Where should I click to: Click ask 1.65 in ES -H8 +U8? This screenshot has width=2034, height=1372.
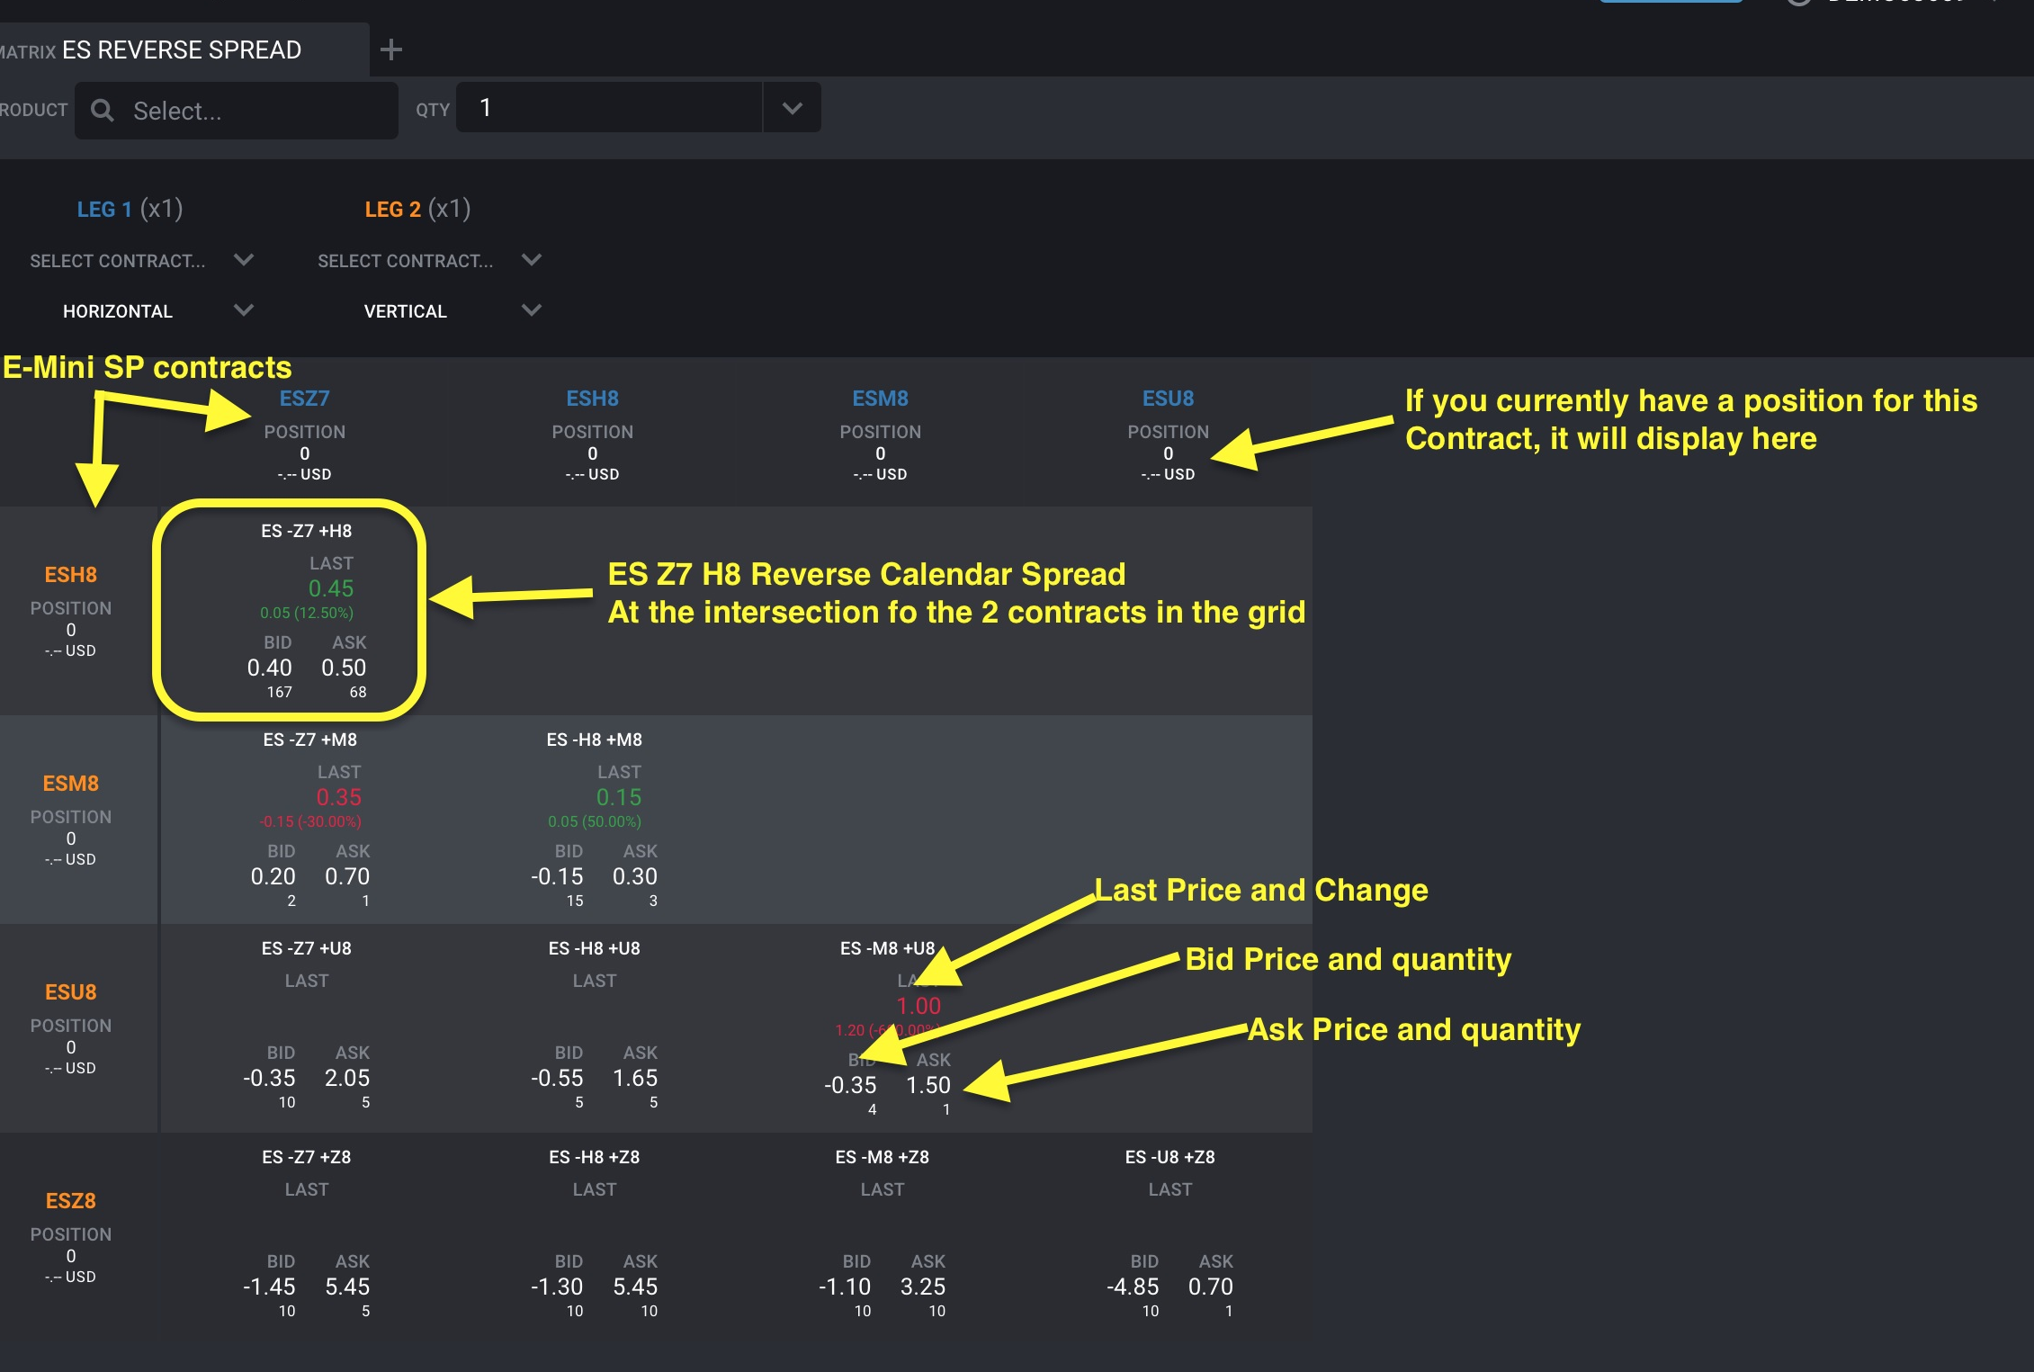point(635,1078)
